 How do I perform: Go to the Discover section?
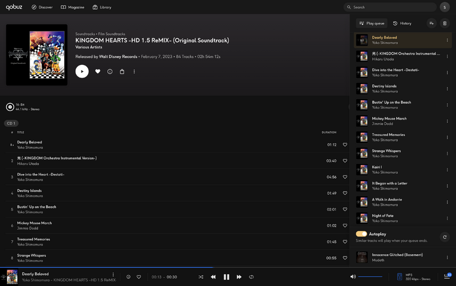42,7
